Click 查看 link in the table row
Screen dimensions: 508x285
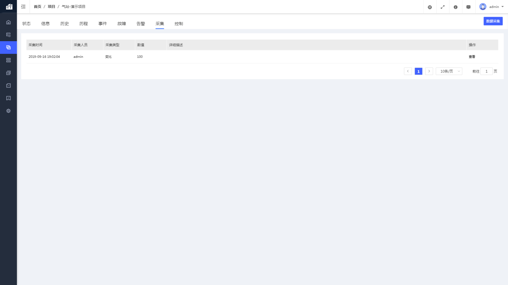coord(472,57)
